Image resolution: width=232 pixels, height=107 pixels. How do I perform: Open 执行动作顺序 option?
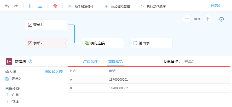pos(153,6)
